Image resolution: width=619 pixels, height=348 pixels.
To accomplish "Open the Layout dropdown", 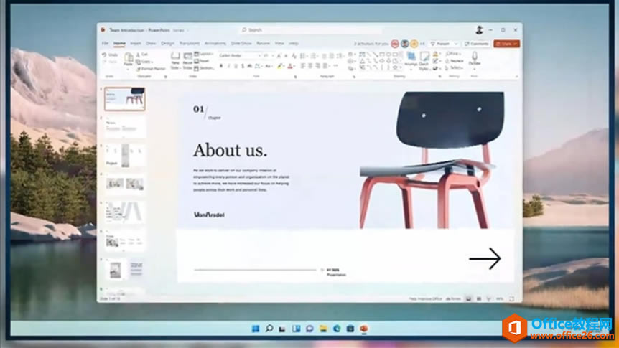I will [x=203, y=53].
